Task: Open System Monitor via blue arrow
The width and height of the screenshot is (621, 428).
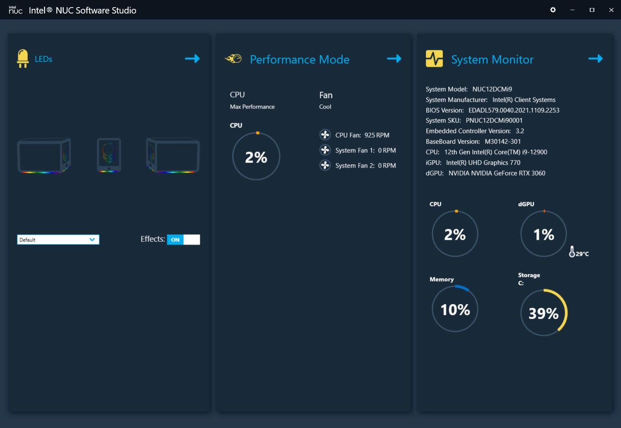Action: (596, 59)
